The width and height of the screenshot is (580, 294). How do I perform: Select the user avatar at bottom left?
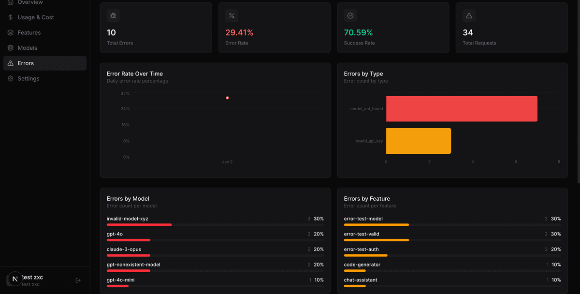(15, 279)
